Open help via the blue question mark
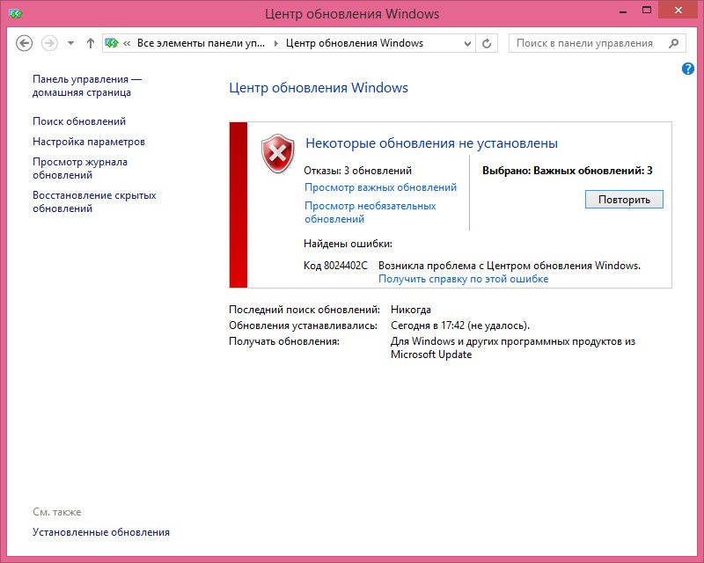The image size is (704, 563). (688, 69)
